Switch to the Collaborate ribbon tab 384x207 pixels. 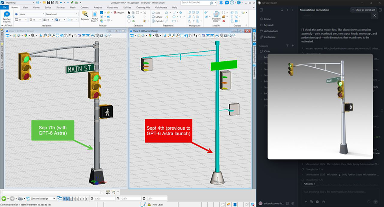point(161,7)
